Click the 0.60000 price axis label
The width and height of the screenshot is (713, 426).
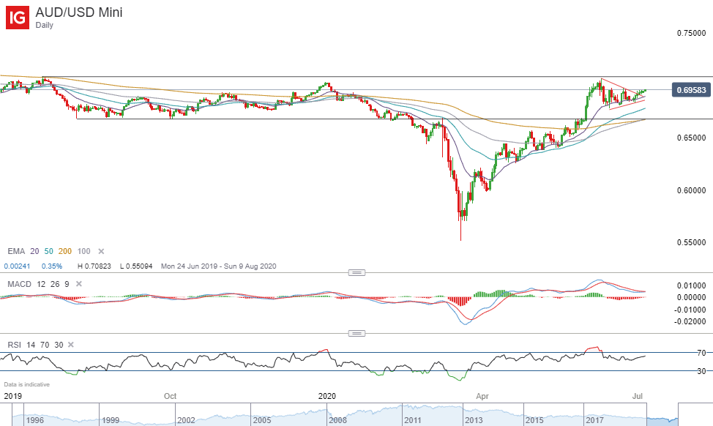click(691, 190)
